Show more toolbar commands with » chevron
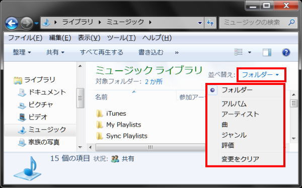302x188 pixels. tap(177, 52)
